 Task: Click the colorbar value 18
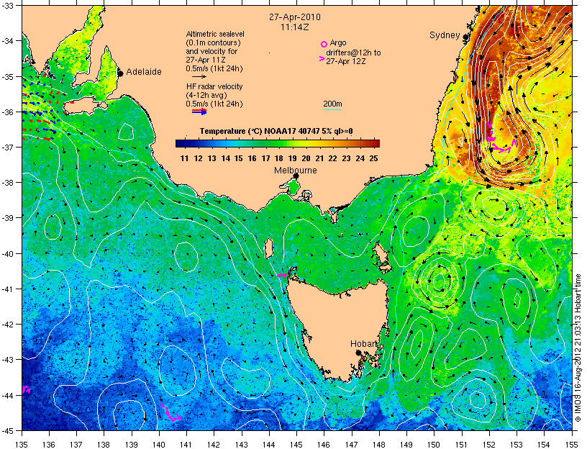(x=279, y=158)
